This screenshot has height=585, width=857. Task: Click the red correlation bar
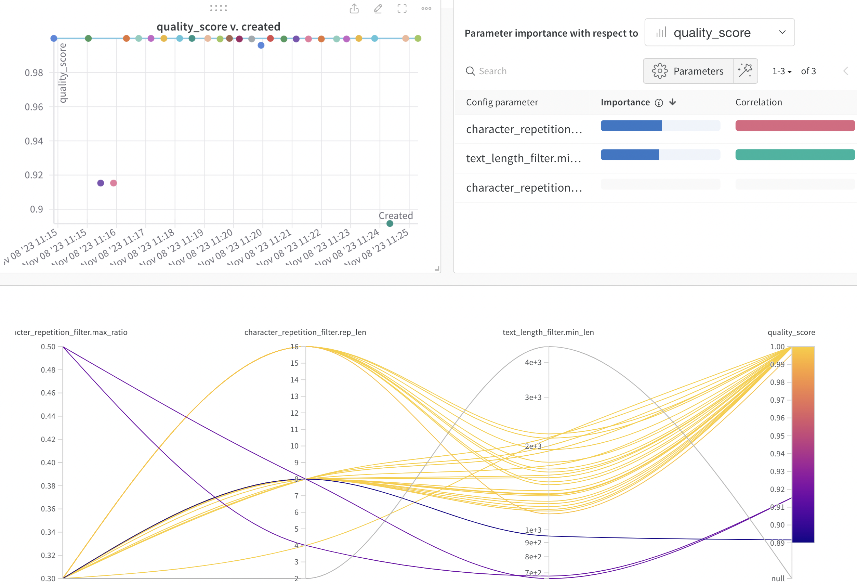pos(795,126)
